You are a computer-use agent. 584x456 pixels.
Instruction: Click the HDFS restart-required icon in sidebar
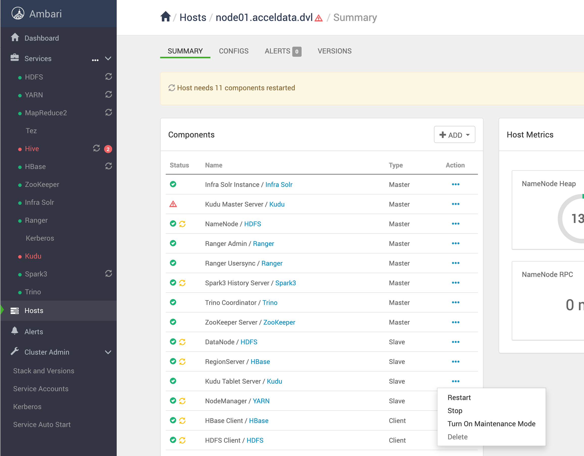point(109,77)
